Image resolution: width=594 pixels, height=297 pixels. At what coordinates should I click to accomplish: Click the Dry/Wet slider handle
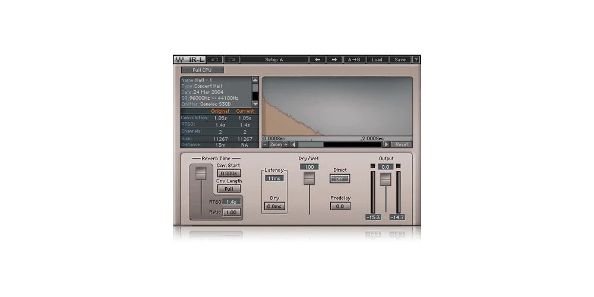pos(309,178)
